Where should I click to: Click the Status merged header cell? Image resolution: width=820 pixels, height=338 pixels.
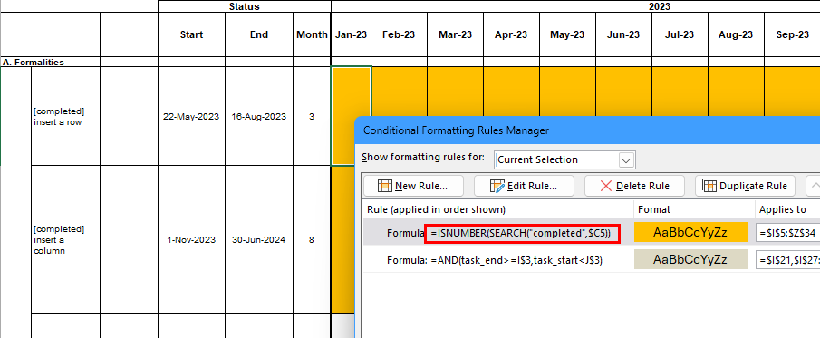245,6
